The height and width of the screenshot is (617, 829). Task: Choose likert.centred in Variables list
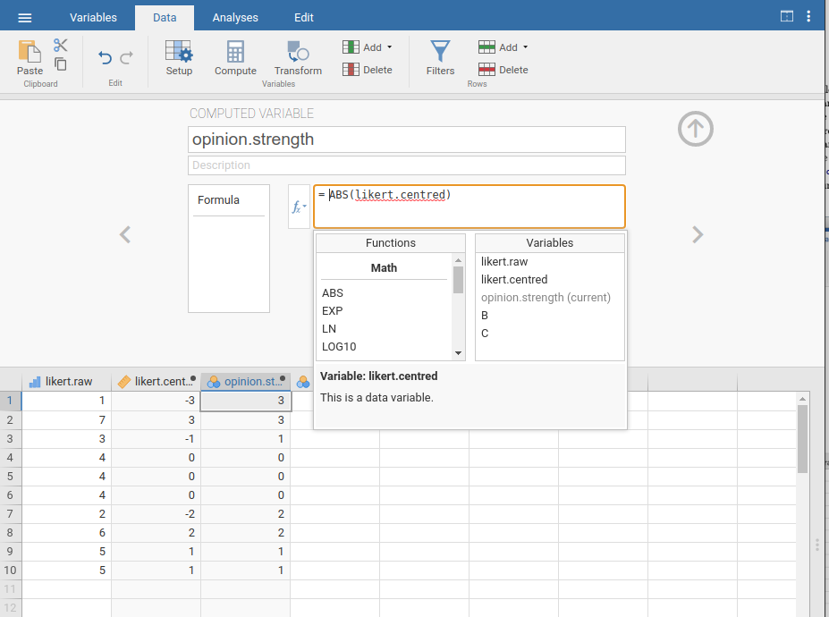[514, 280]
